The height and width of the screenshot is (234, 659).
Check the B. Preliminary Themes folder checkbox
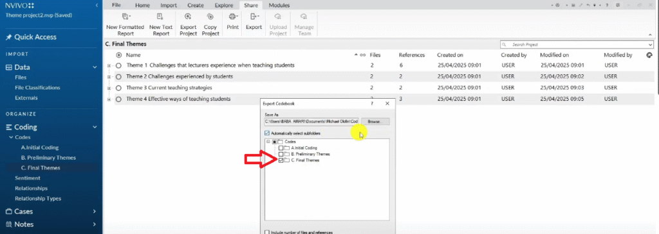281,154
